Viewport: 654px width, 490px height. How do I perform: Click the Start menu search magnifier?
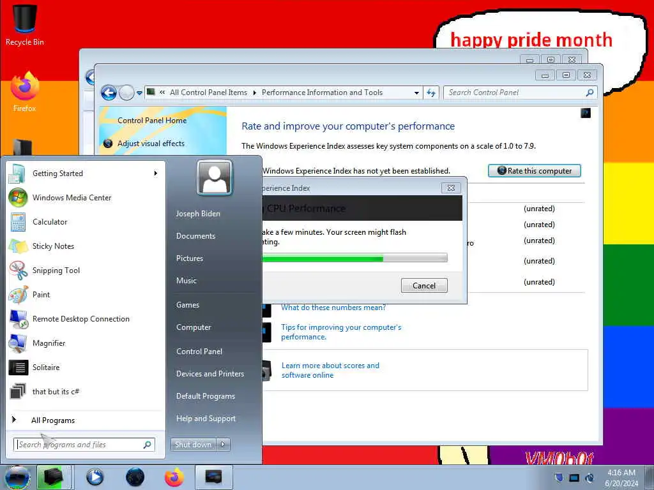pos(147,445)
